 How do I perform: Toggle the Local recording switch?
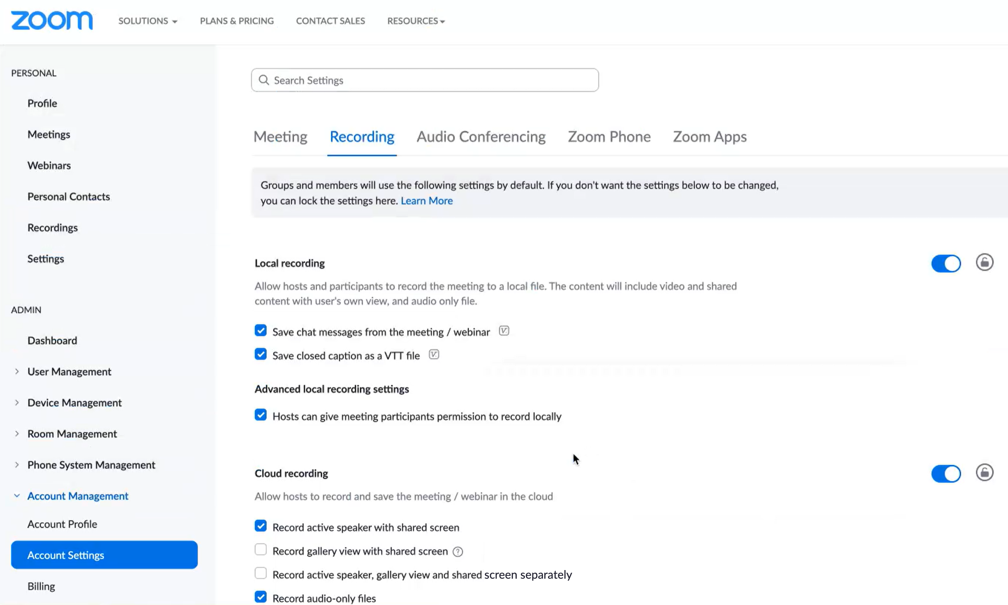point(946,263)
